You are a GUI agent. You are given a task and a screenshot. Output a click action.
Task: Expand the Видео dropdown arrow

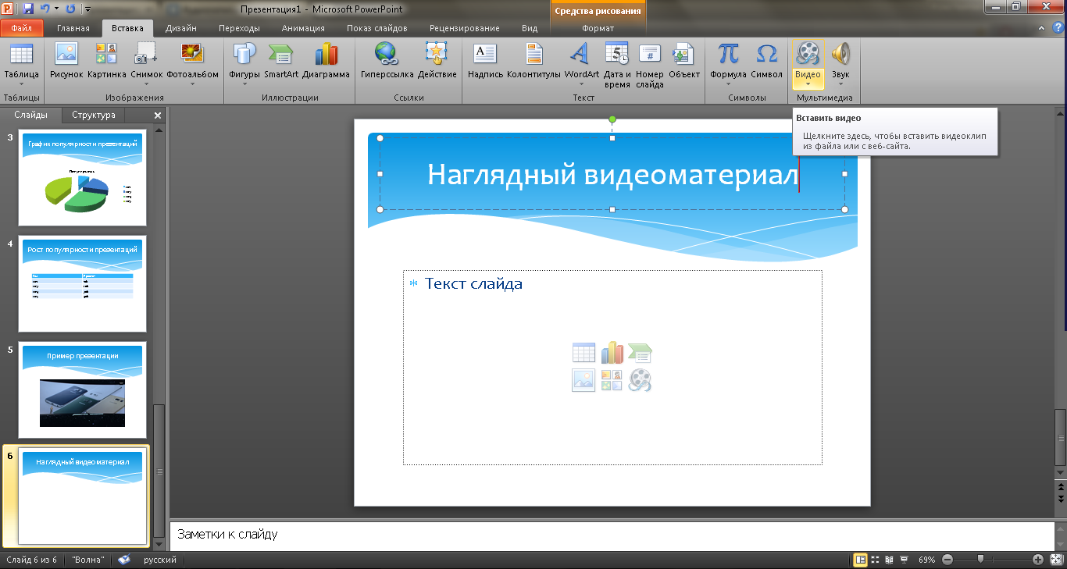(x=808, y=84)
